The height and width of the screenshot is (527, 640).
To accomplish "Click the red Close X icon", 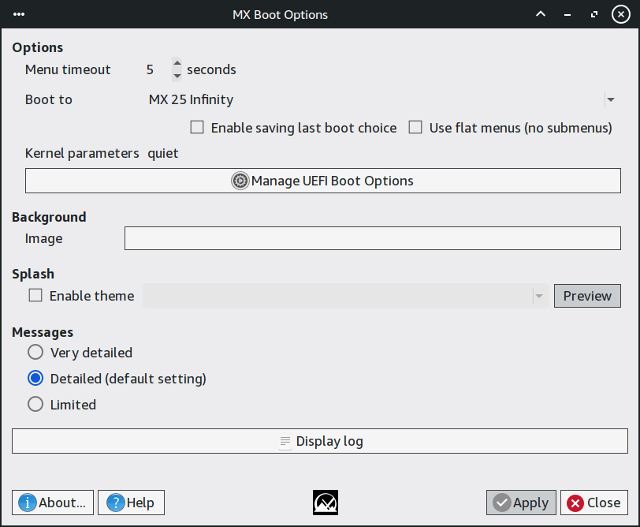I will pos(575,503).
